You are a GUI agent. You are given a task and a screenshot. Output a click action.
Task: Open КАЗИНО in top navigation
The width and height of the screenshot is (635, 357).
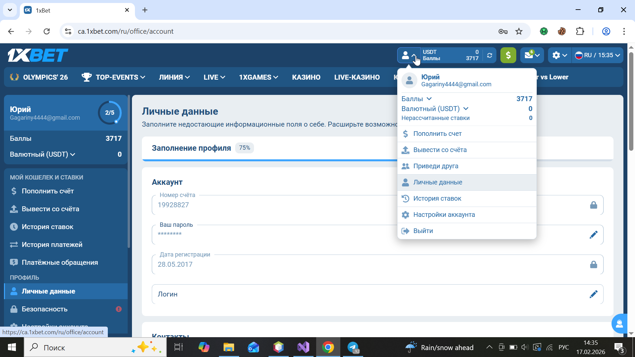[306, 77]
